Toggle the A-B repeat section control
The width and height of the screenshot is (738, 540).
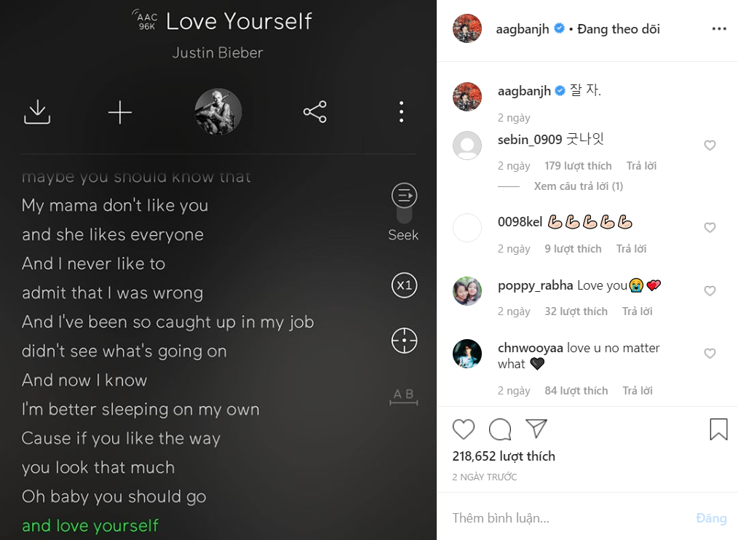[403, 396]
